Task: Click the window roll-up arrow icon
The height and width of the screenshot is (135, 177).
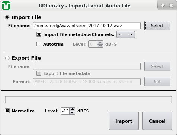Action: pos(163,6)
